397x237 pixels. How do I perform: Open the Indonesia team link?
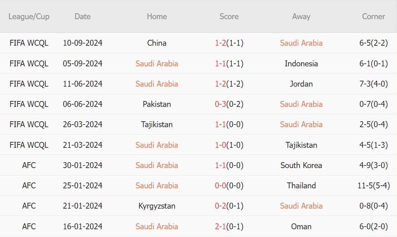[x=301, y=64]
